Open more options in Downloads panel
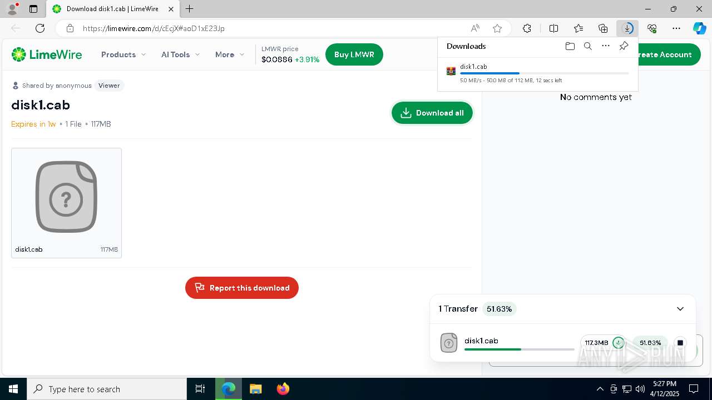712x400 pixels. pyautogui.click(x=606, y=46)
